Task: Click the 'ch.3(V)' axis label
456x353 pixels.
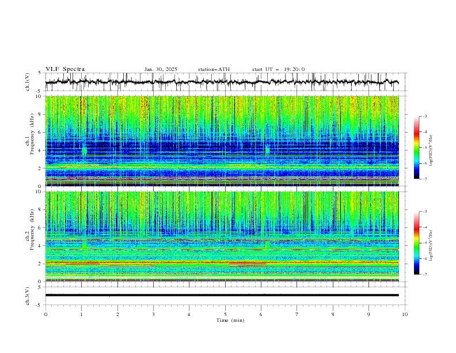Action: coord(28,296)
